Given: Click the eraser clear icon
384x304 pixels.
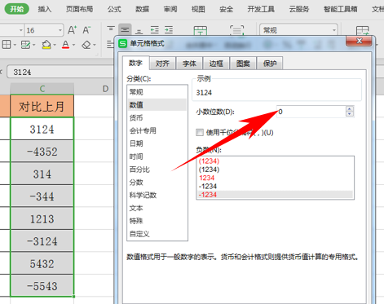Looking at the screenshot, I should point(86,45).
